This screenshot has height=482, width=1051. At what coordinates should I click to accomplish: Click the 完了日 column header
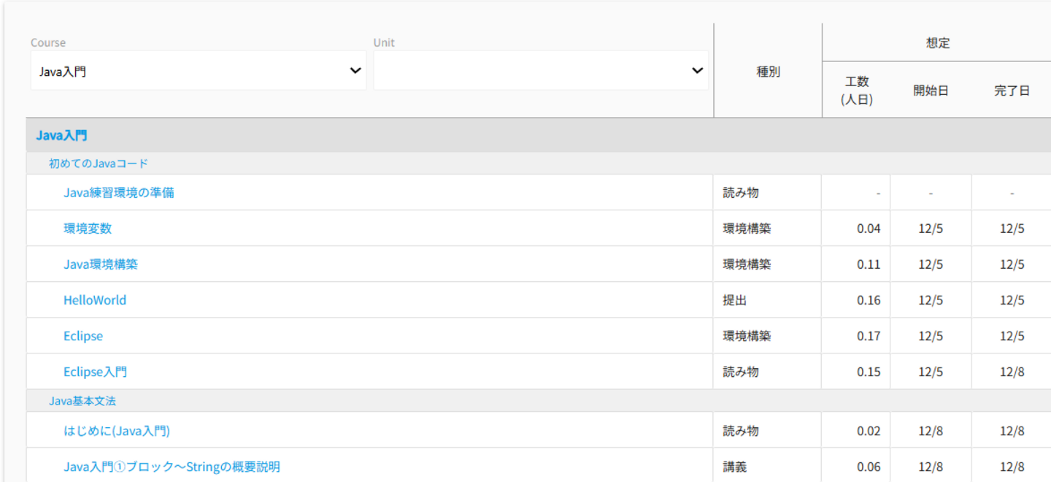1012,91
